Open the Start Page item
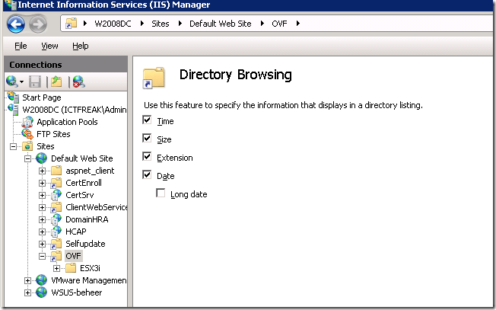The image size is (496, 310). (x=42, y=97)
